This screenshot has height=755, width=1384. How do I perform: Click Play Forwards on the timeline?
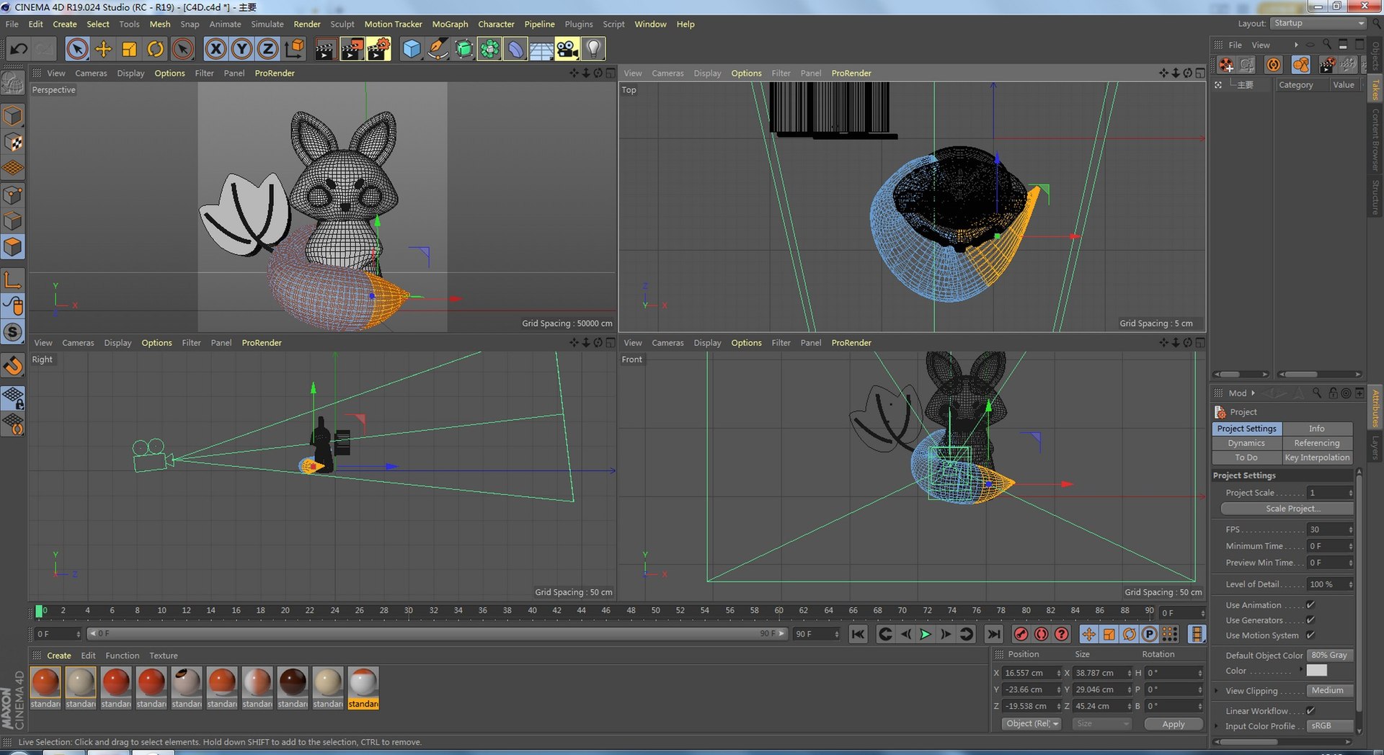(x=926, y=634)
